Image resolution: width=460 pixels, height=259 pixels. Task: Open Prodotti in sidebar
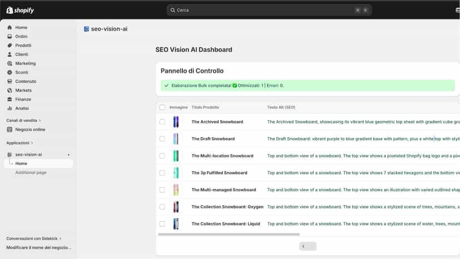tap(23, 46)
